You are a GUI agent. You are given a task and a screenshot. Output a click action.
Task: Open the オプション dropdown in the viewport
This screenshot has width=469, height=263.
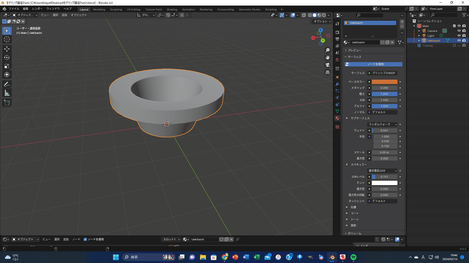322,21
